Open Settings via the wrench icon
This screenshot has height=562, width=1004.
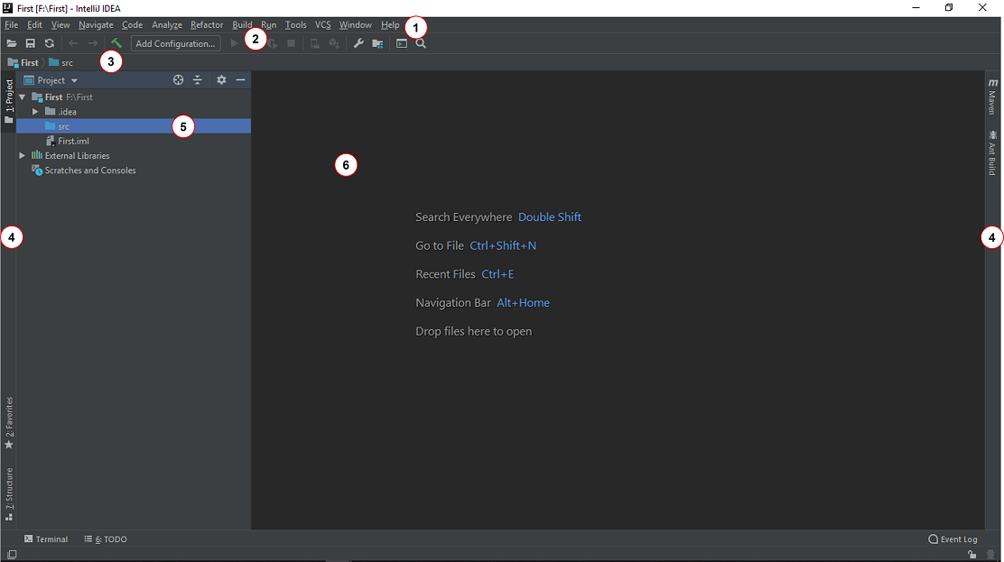358,43
